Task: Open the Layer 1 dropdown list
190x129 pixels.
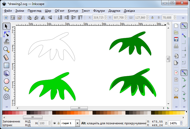Action: point(77,123)
